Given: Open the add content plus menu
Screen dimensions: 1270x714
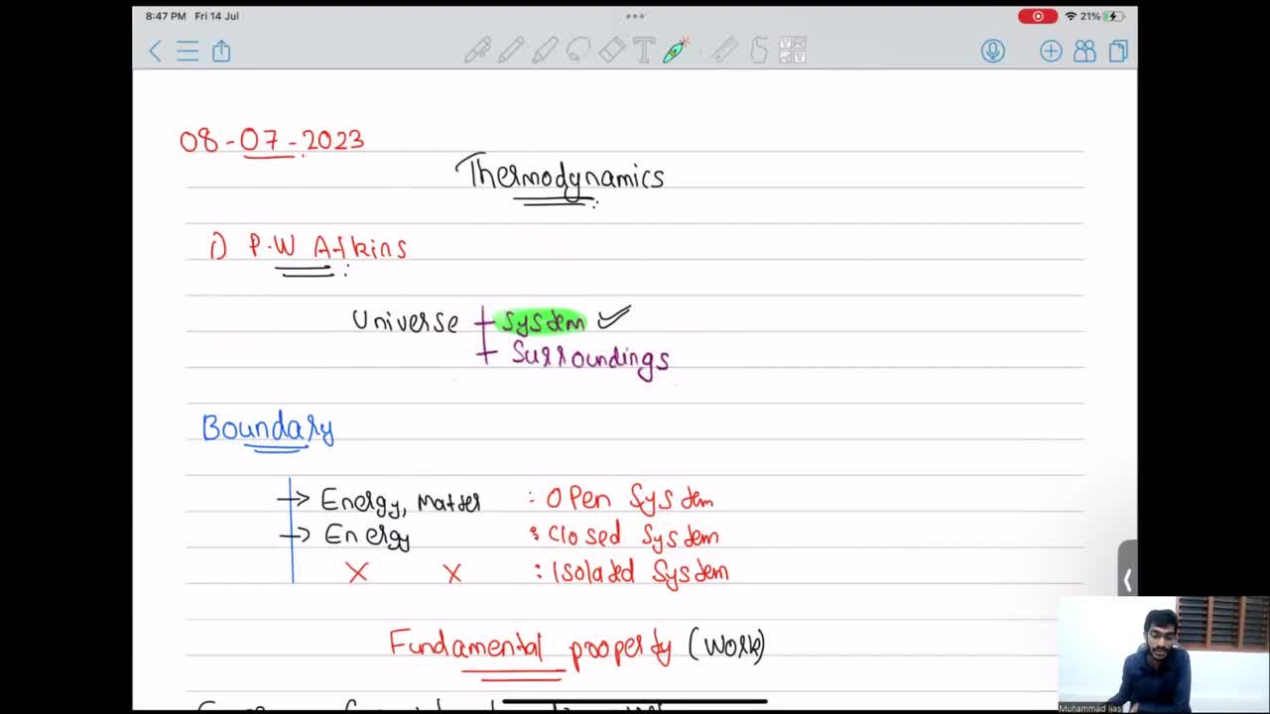Looking at the screenshot, I should click(1051, 51).
